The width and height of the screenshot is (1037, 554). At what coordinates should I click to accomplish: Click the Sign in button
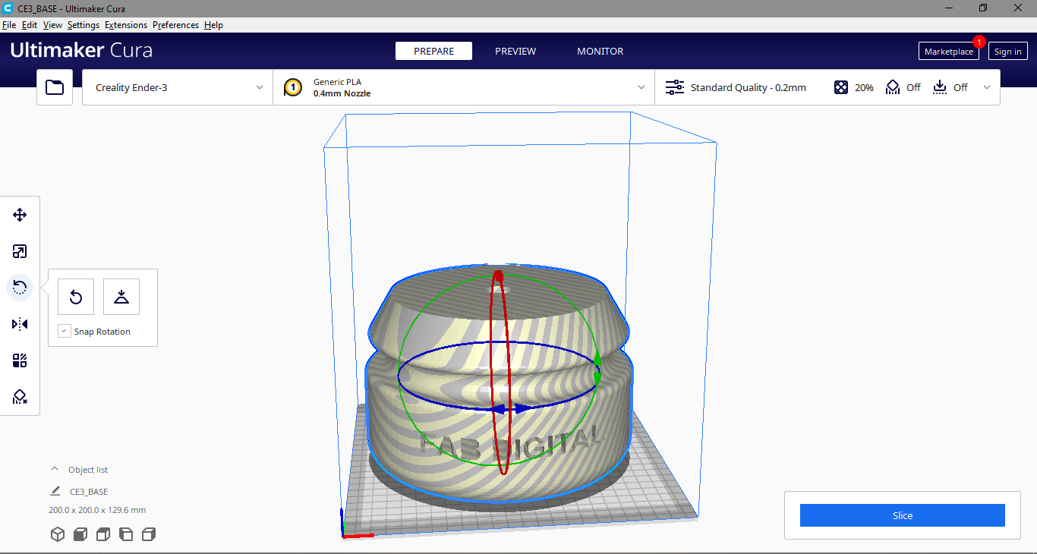coord(1008,51)
